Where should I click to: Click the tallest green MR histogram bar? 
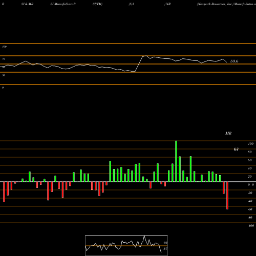176,161
